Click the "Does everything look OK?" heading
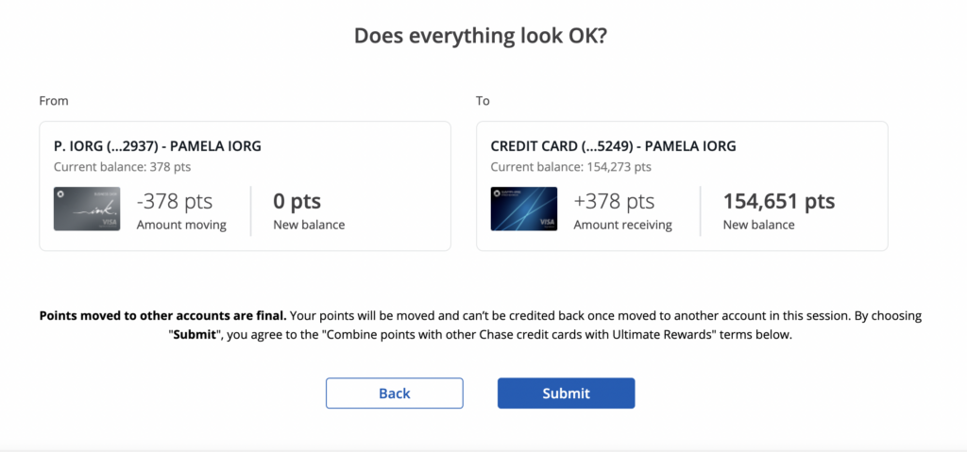The height and width of the screenshot is (452, 967). click(x=483, y=36)
